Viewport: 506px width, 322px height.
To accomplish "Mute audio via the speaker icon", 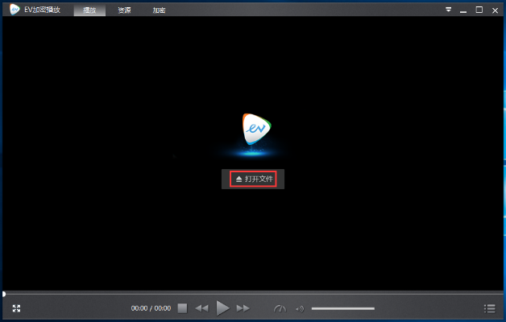I will [x=300, y=309].
